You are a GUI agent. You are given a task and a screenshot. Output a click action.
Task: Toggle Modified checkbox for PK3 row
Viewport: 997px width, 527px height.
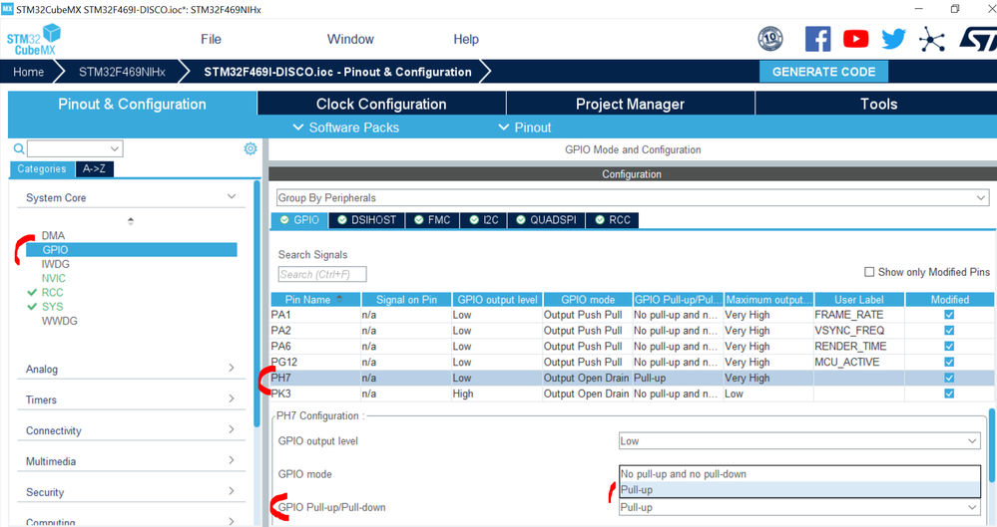click(x=949, y=394)
